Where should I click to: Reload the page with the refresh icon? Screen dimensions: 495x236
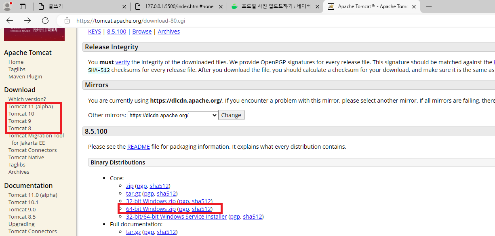pyautogui.click(x=45, y=21)
